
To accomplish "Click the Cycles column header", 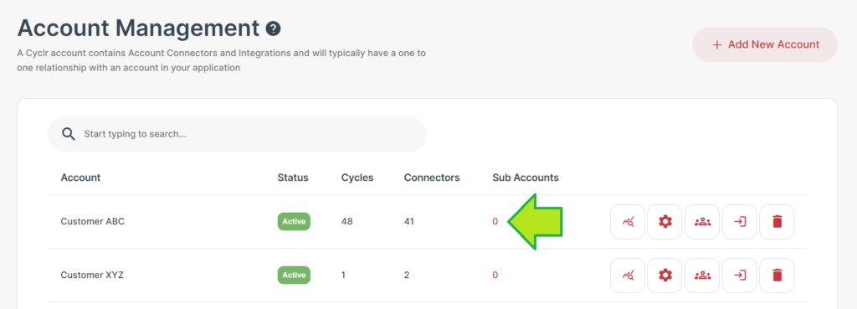I will pos(357,178).
